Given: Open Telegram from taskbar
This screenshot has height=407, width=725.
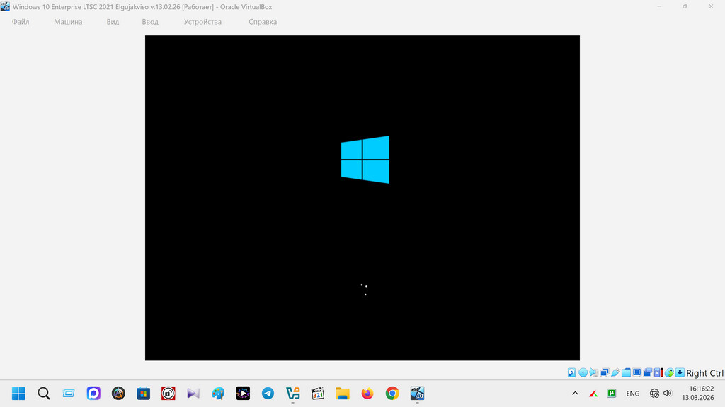Looking at the screenshot, I should (268, 393).
